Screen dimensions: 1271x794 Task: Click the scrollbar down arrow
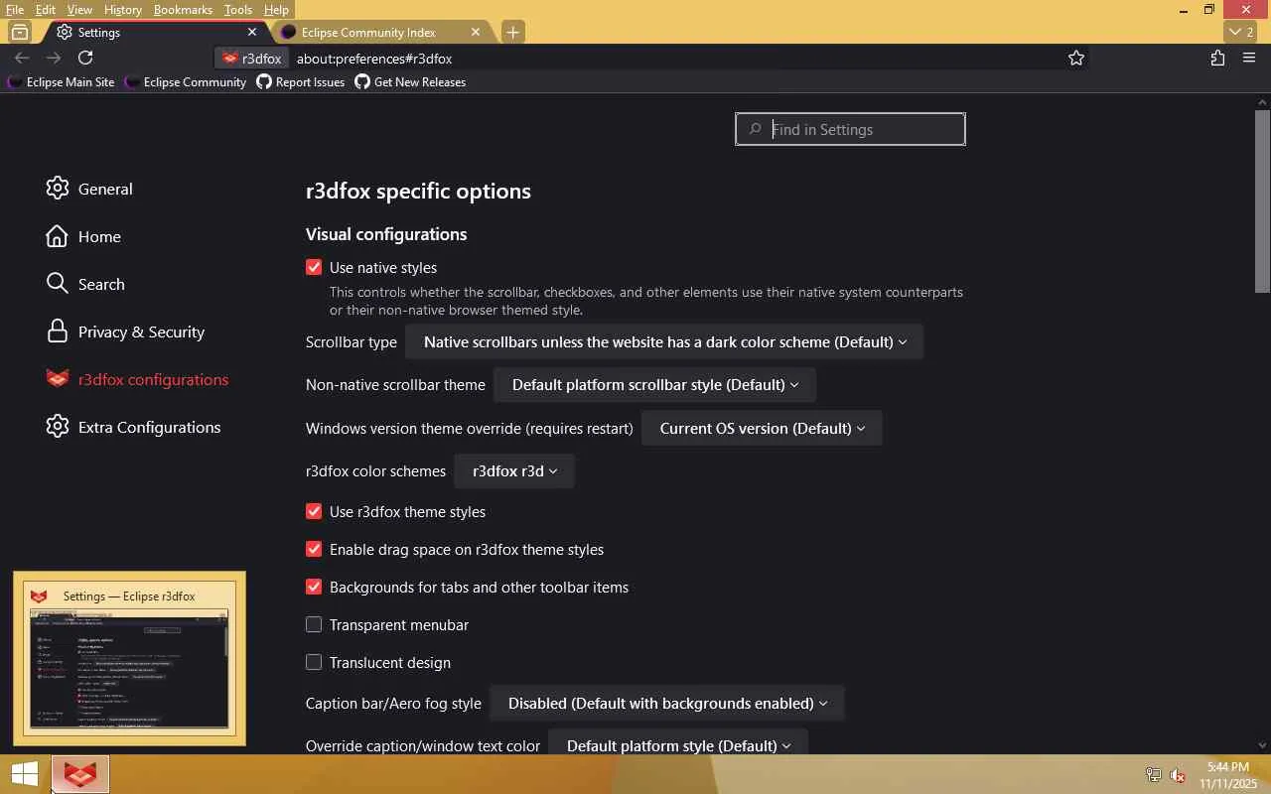tap(1262, 745)
